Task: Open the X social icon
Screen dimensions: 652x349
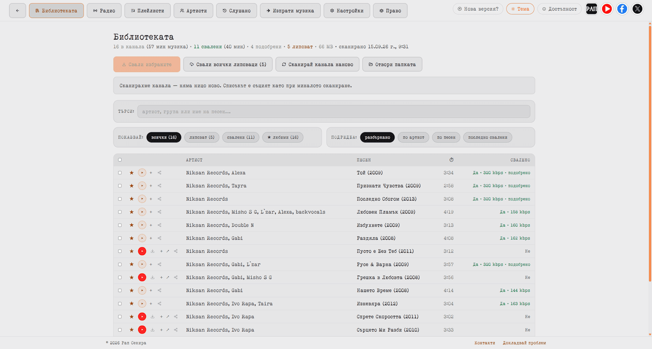Action: tap(637, 9)
